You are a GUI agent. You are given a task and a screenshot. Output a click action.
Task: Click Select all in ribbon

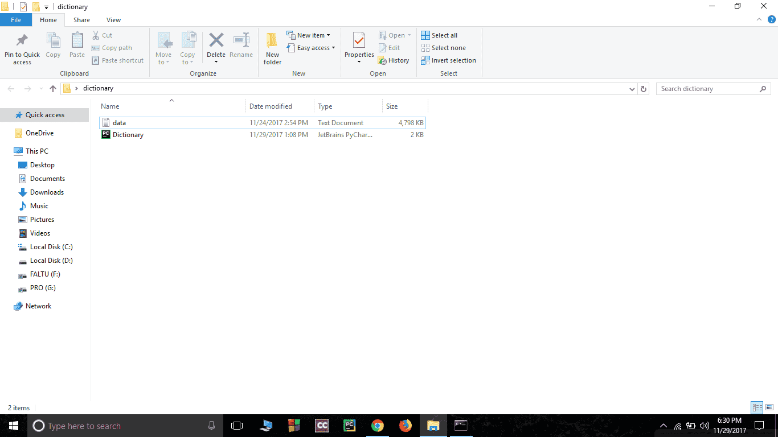point(439,35)
